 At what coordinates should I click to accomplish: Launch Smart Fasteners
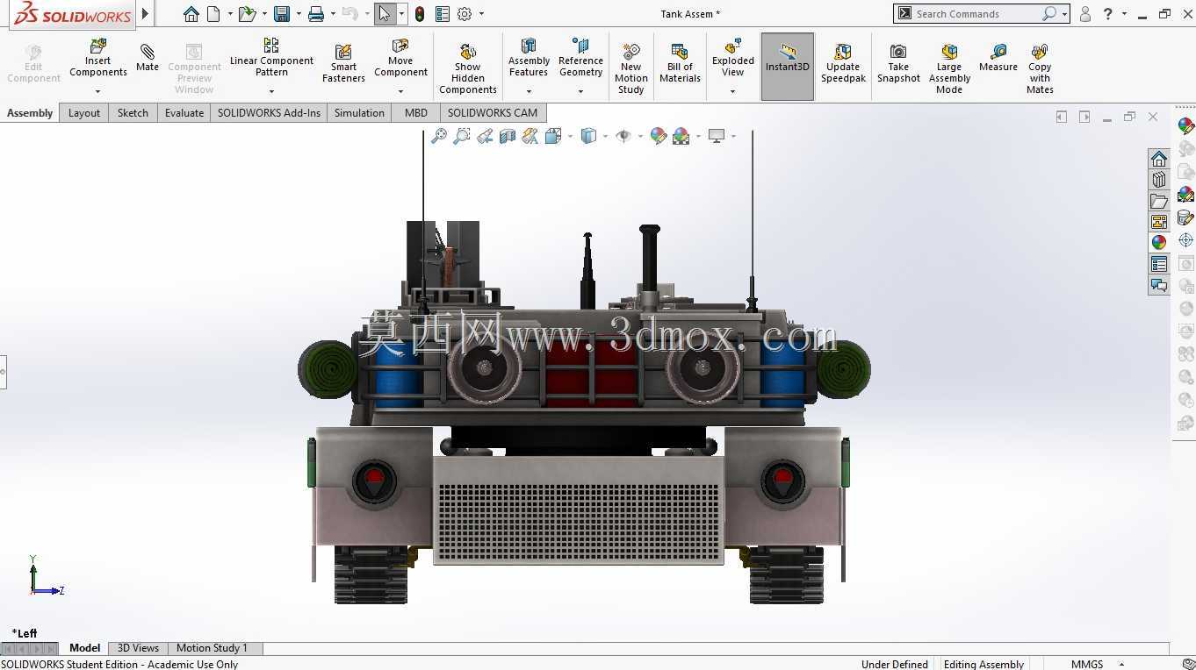[x=343, y=64]
